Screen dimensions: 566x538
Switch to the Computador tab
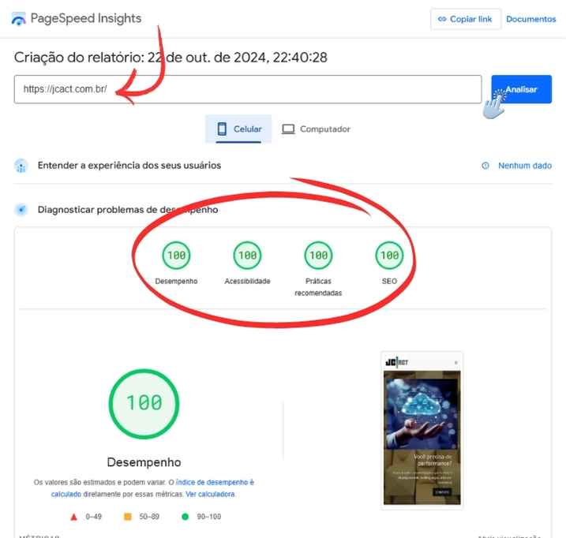click(x=316, y=129)
